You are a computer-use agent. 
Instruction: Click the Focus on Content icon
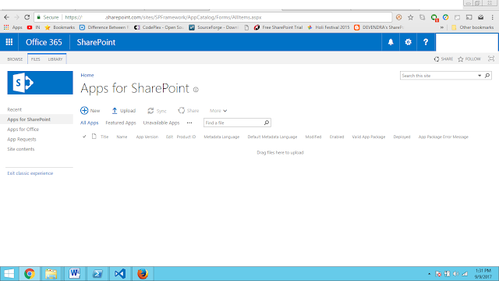[x=491, y=59]
